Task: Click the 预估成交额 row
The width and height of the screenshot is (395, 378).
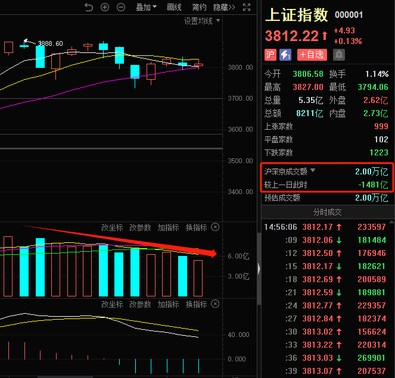Action: coord(326,198)
